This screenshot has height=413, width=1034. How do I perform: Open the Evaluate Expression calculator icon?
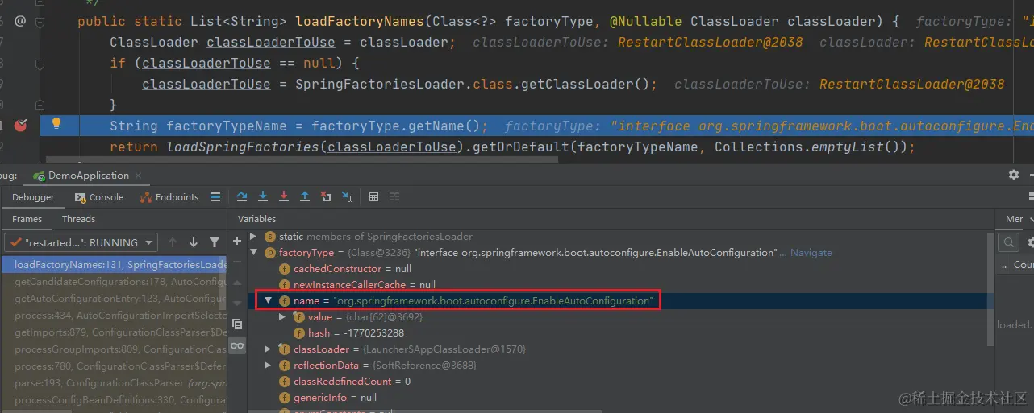373,196
